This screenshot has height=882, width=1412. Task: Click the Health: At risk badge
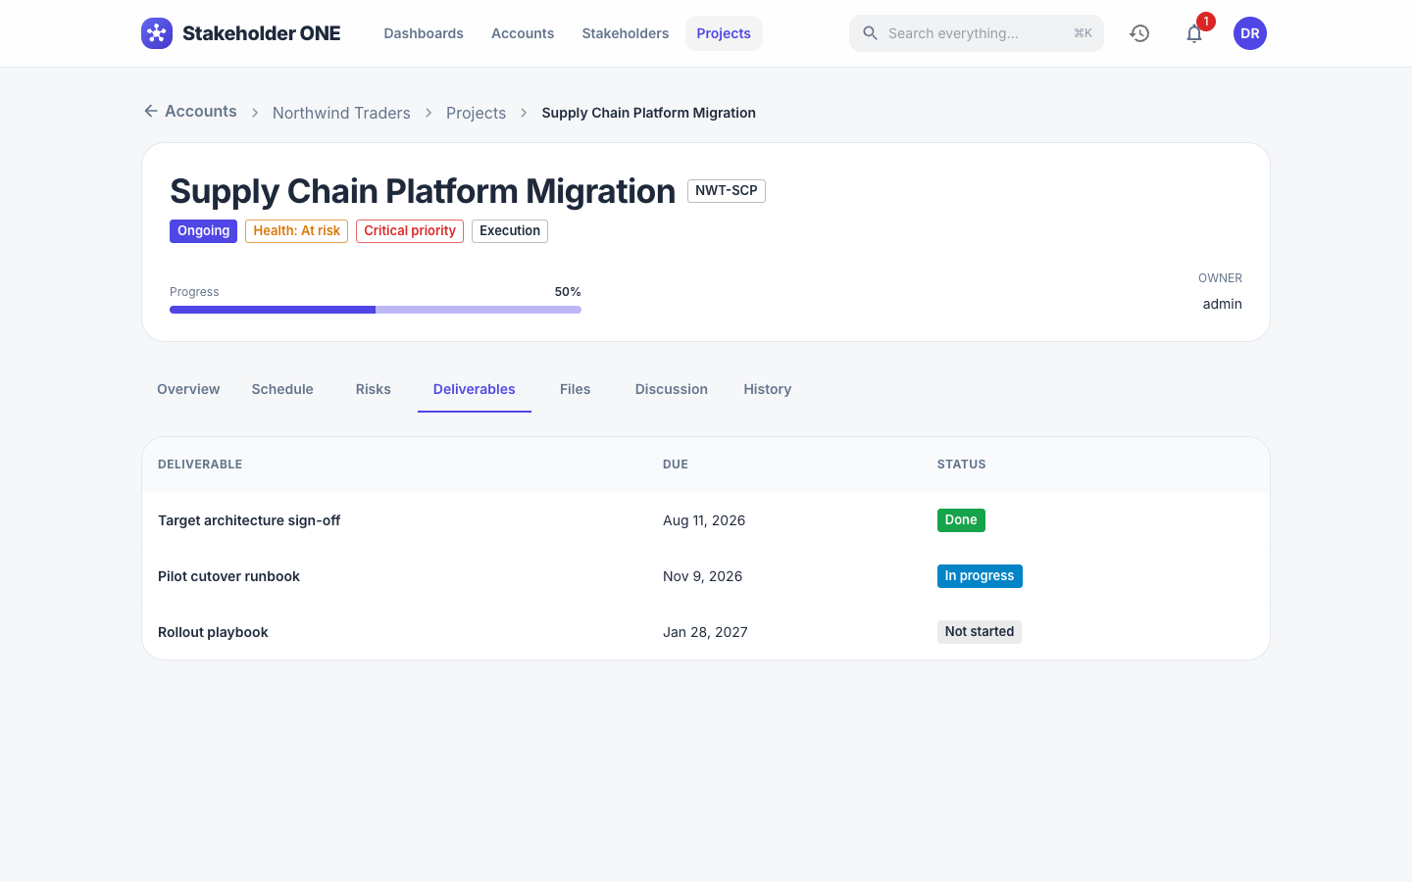[296, 231]
